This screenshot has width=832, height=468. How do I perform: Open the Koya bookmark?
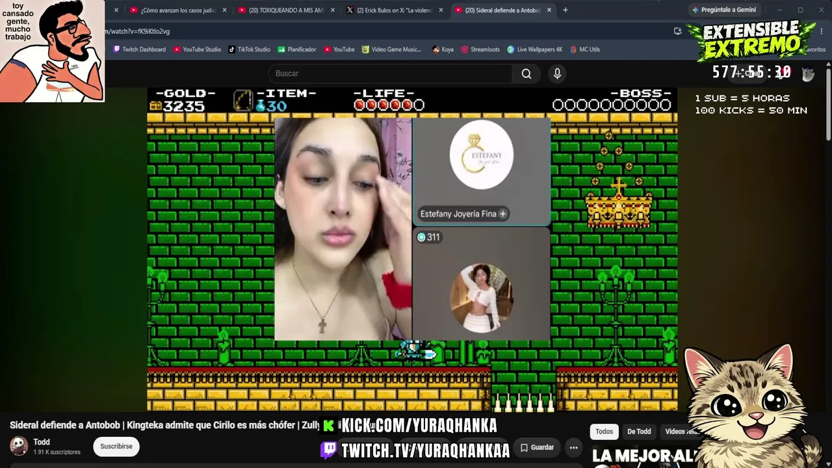point(443,49)
